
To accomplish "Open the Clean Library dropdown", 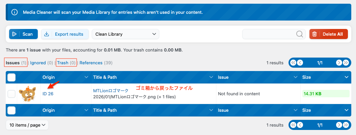I will click(x=125, y=34).
